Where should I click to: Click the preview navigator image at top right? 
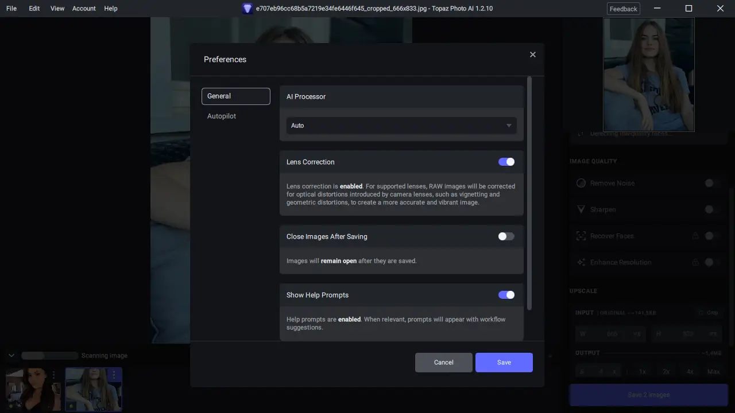[649, 75]
